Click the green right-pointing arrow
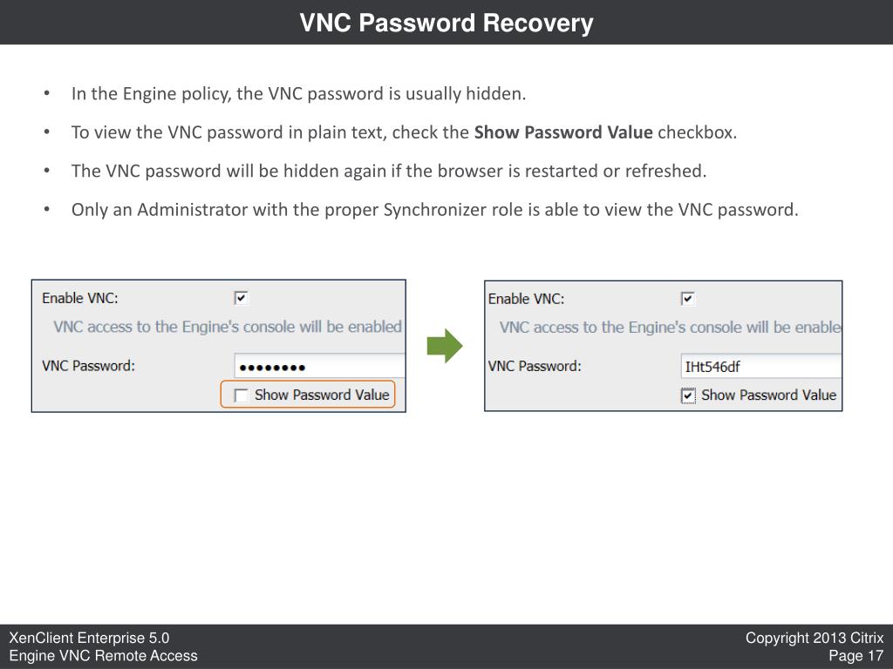The image size is (893, 669). [x=445, y=346]
